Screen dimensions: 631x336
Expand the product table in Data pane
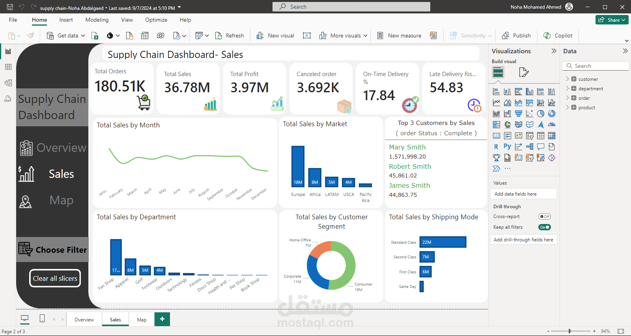pos(568,107)
